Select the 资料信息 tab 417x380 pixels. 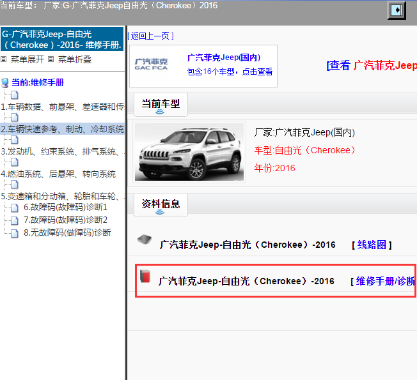tap(161, 204)
